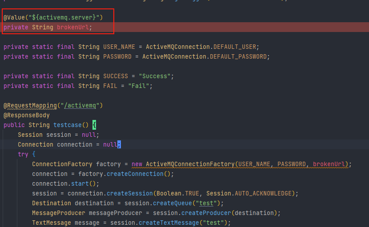Viewport: 369px width, 227px height.
Task: Click the testcase method name
Action: click(x=67, y=125)
